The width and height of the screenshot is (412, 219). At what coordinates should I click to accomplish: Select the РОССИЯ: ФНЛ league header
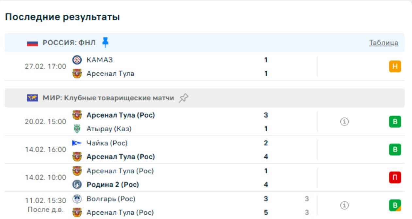69,43
